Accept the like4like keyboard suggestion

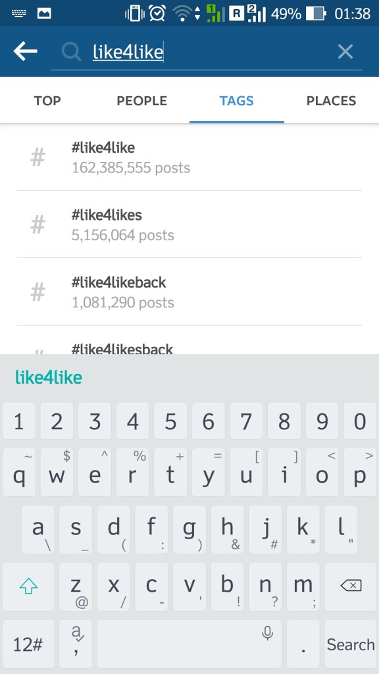pos(49,377)
